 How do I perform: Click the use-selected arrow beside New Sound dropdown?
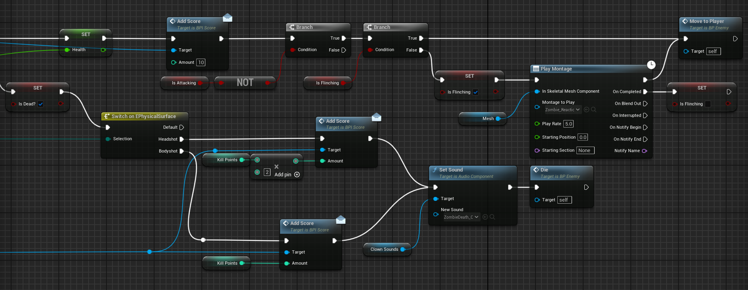(485, 217)
